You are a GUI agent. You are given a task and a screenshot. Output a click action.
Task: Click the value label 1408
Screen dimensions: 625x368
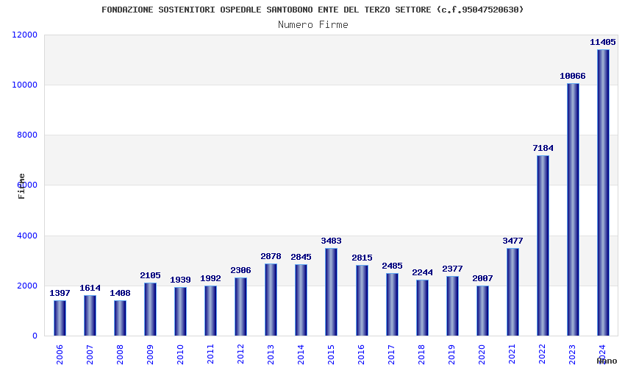120,293
